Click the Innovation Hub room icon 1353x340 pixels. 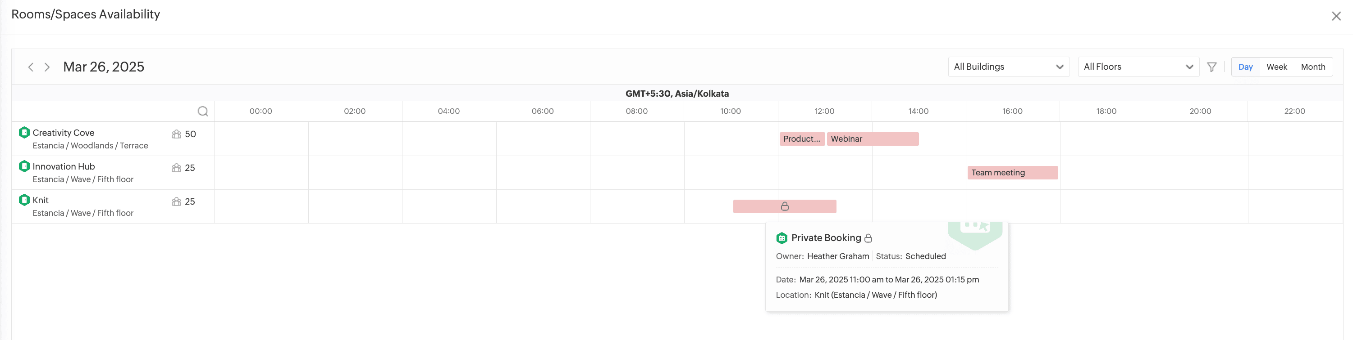(x=24, y=166)
